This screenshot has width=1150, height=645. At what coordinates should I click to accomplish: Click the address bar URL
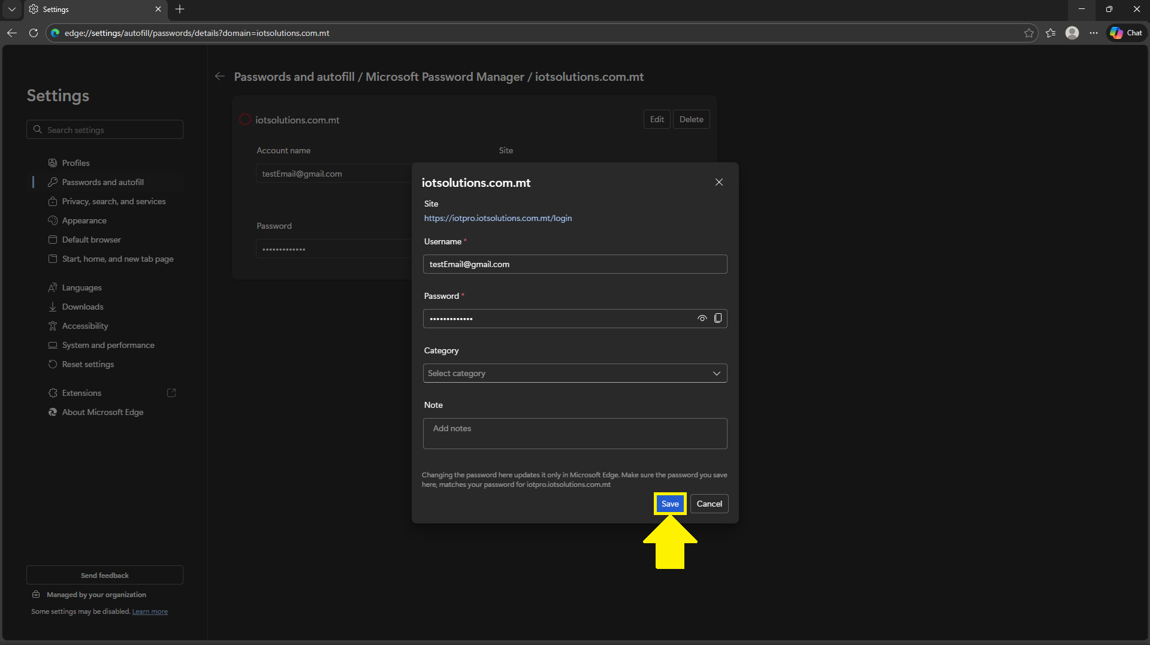point(197,33)
